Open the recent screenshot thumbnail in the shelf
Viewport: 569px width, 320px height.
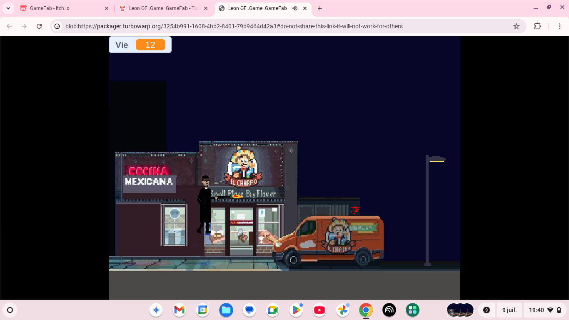tap(460, 310)
